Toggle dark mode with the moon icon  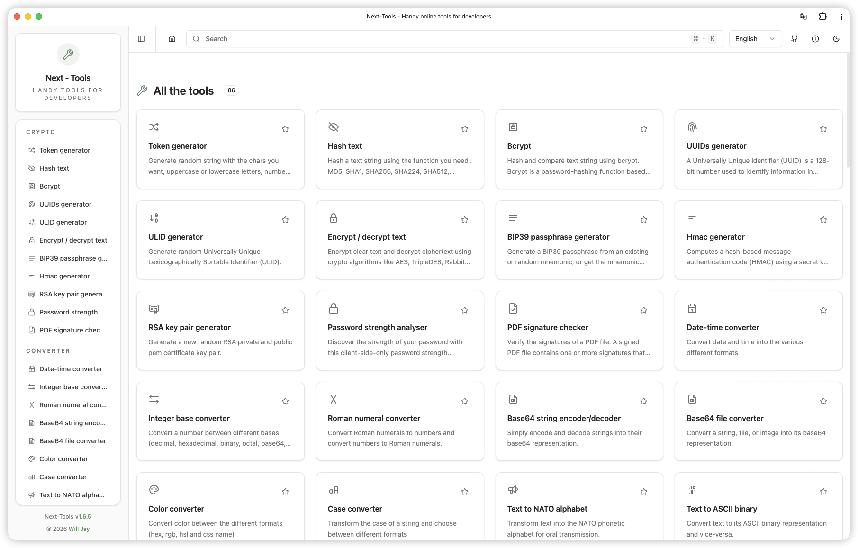pyautogui.click(x=836, y=39)
